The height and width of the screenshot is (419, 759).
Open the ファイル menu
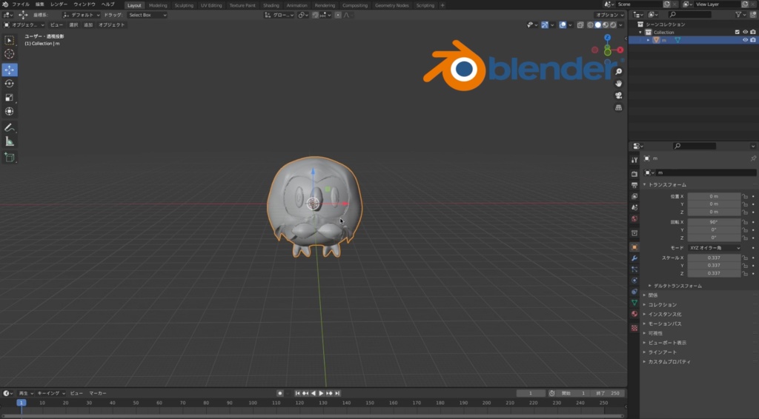21,4
